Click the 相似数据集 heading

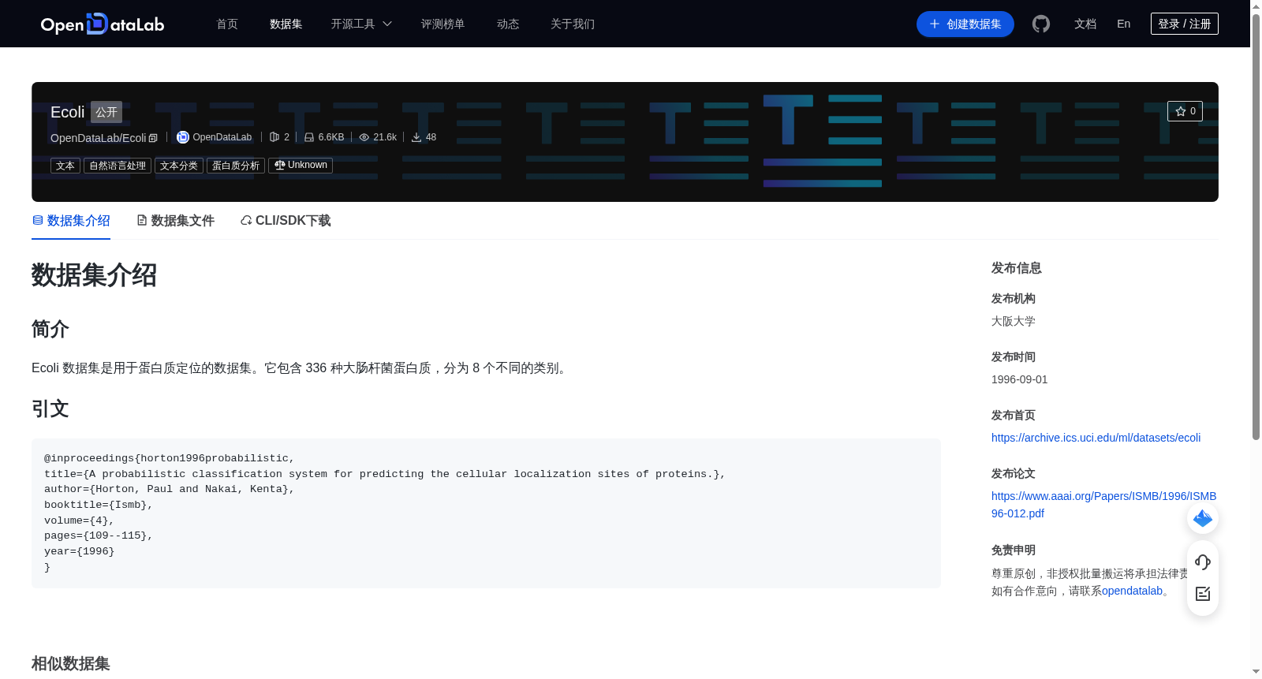(71, 663)
